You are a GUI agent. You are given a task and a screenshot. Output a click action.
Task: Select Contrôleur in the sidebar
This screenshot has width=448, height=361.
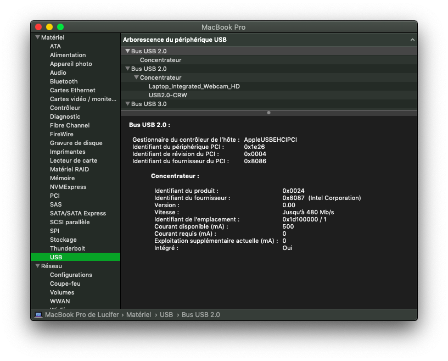65,108
